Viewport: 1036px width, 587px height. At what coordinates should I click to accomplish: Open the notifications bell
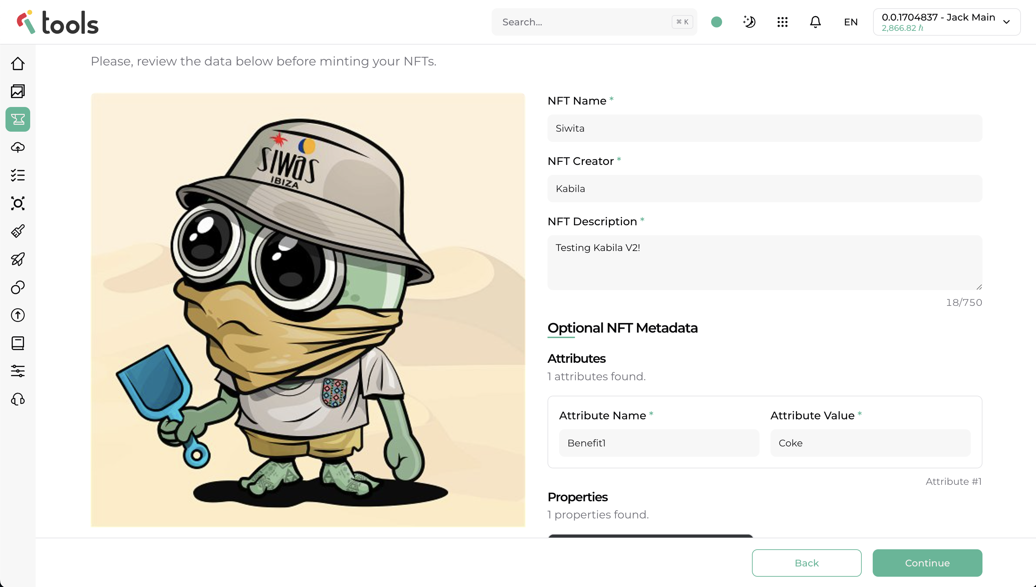pyautogui.click(x=815, y=22)
